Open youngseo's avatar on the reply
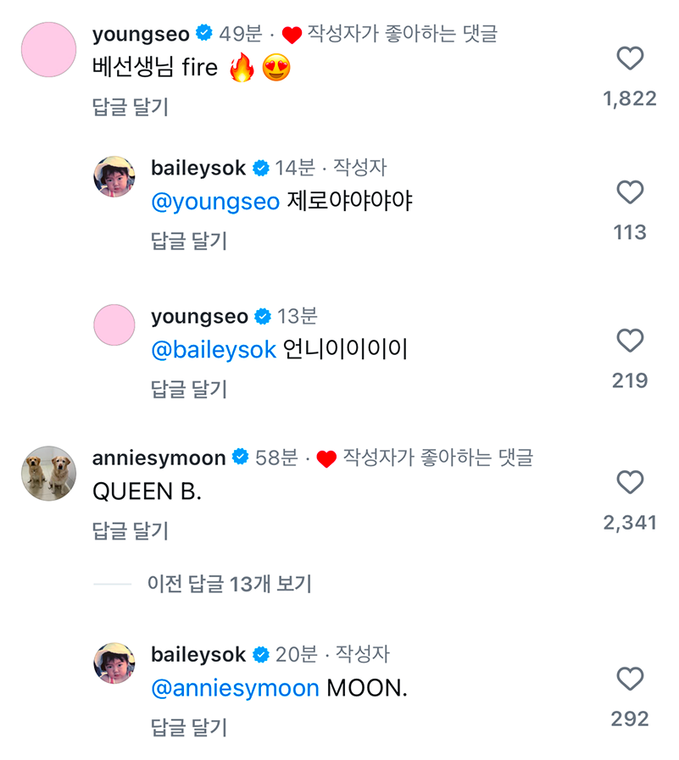679x760 pixels. (114, 325)
